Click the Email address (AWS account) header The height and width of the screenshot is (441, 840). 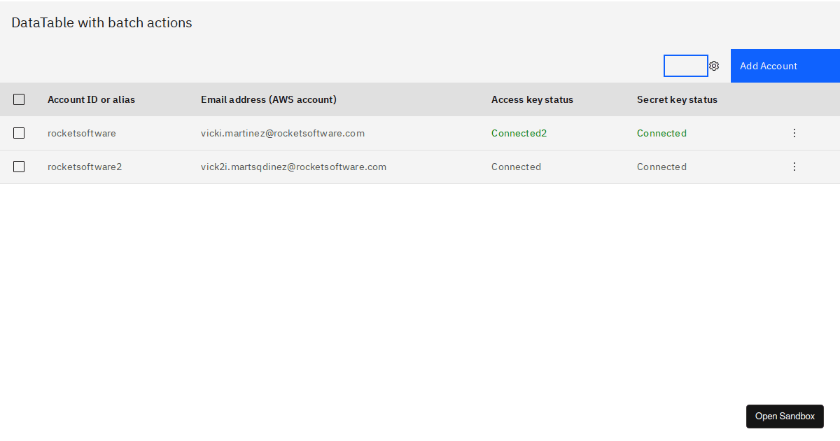(268, 99)
